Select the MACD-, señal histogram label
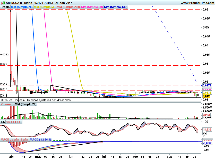The height and width of the screenshot is (159, 215). (10, 140)
